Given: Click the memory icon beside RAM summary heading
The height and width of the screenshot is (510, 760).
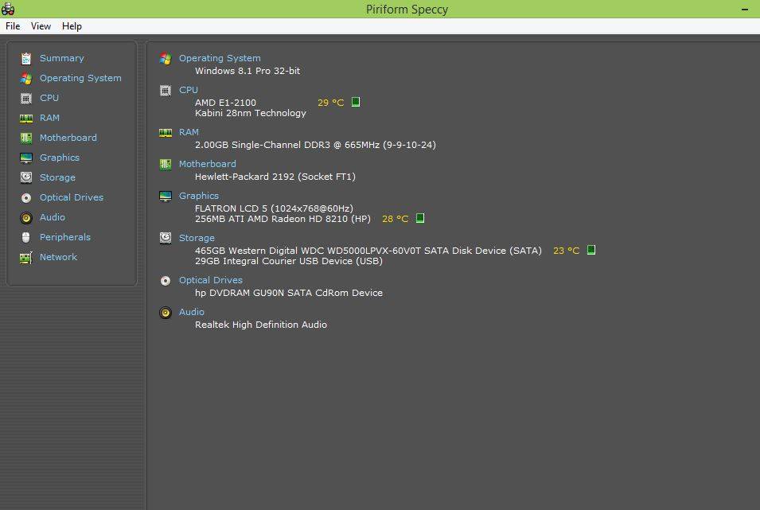Looking at the screenshot, I should 166,133.
